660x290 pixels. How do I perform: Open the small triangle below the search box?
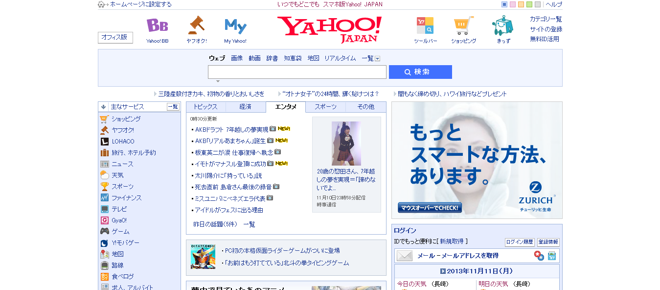click(218, 81)
